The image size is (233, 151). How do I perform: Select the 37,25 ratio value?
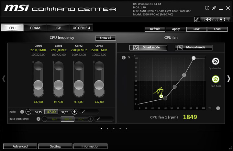(65, 112)
